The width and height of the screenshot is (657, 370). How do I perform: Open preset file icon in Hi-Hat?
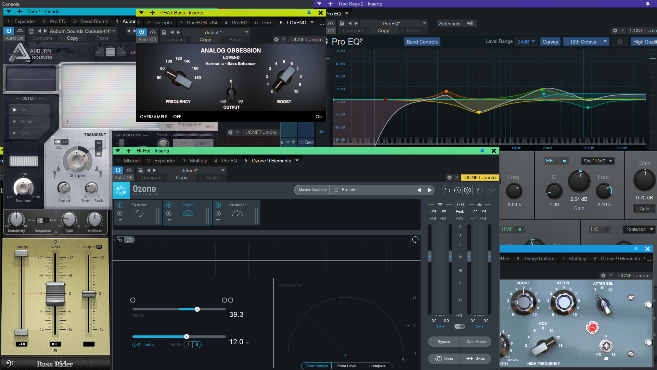(x=140, y=170)
